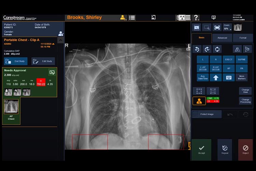Switch to the Format tab

pyautogui.click(x=243, y=38)
